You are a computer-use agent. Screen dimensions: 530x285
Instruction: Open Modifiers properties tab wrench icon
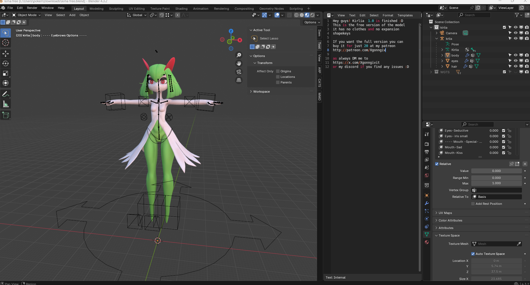pyautogui.click(x=427, y=203)
